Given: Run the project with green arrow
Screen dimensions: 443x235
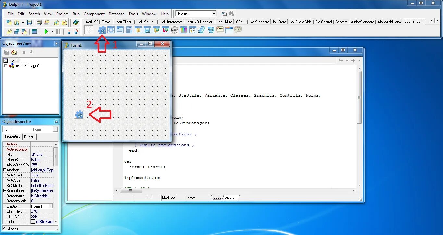Looking at the screenshot, I should click(x=46, y=32).
